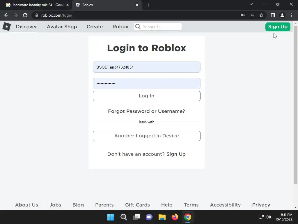
Task: Click the Log In button
Action: (x=147, y=96)
